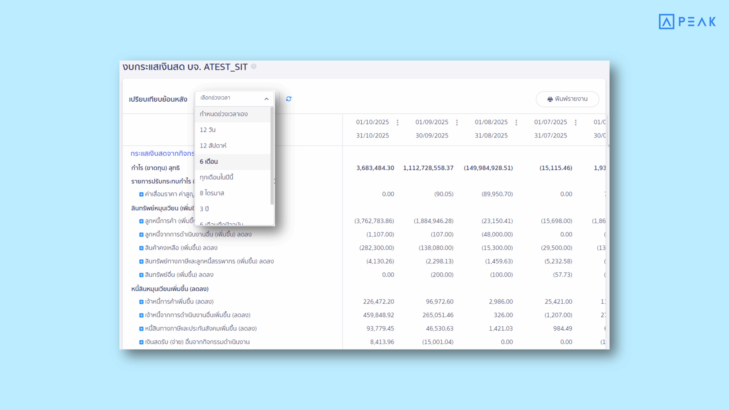Image resolution: width=729 pixels, height=410 pixels.
Task: Choose กำหนดช่วงเวลาเอง option
Action: [x=224, y=114]
